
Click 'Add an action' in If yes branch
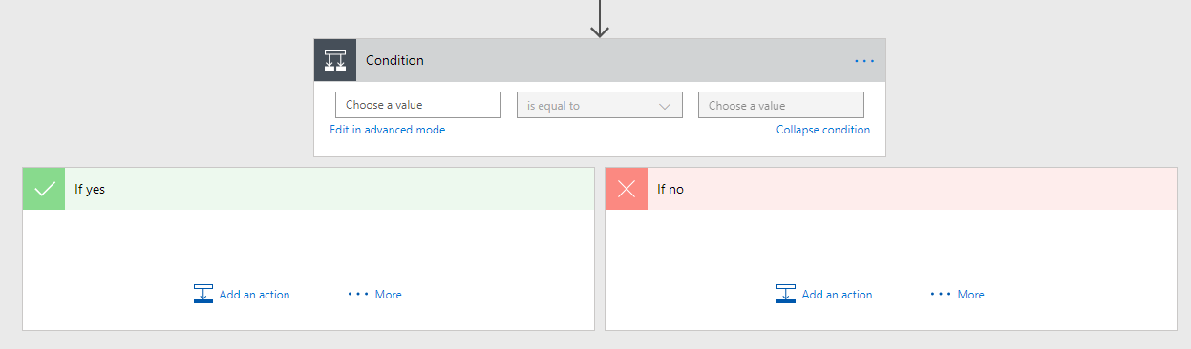point(254,295)
